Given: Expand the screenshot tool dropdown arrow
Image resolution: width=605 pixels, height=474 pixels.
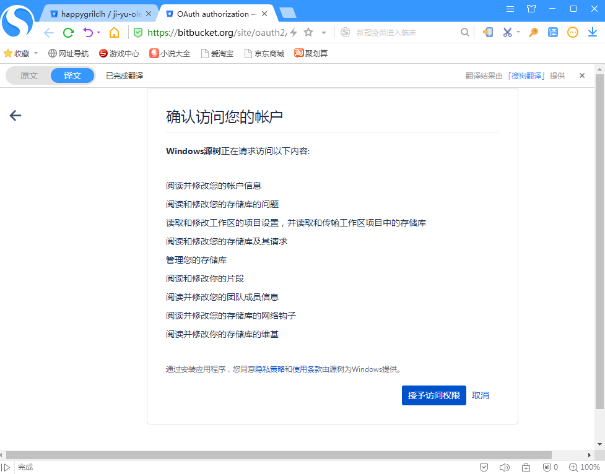Looking at the screenshot, I should pyautogui.click(x=518, y=32).
